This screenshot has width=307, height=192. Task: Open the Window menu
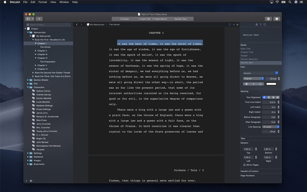(64, 2)
